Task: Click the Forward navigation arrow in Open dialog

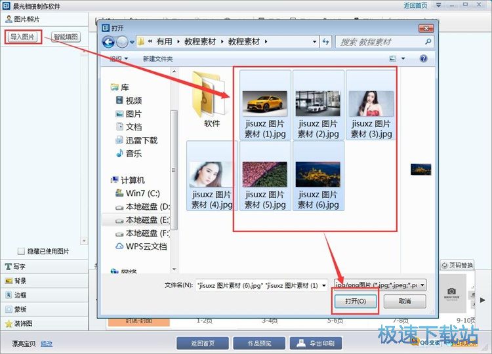Action: [122, 42]
